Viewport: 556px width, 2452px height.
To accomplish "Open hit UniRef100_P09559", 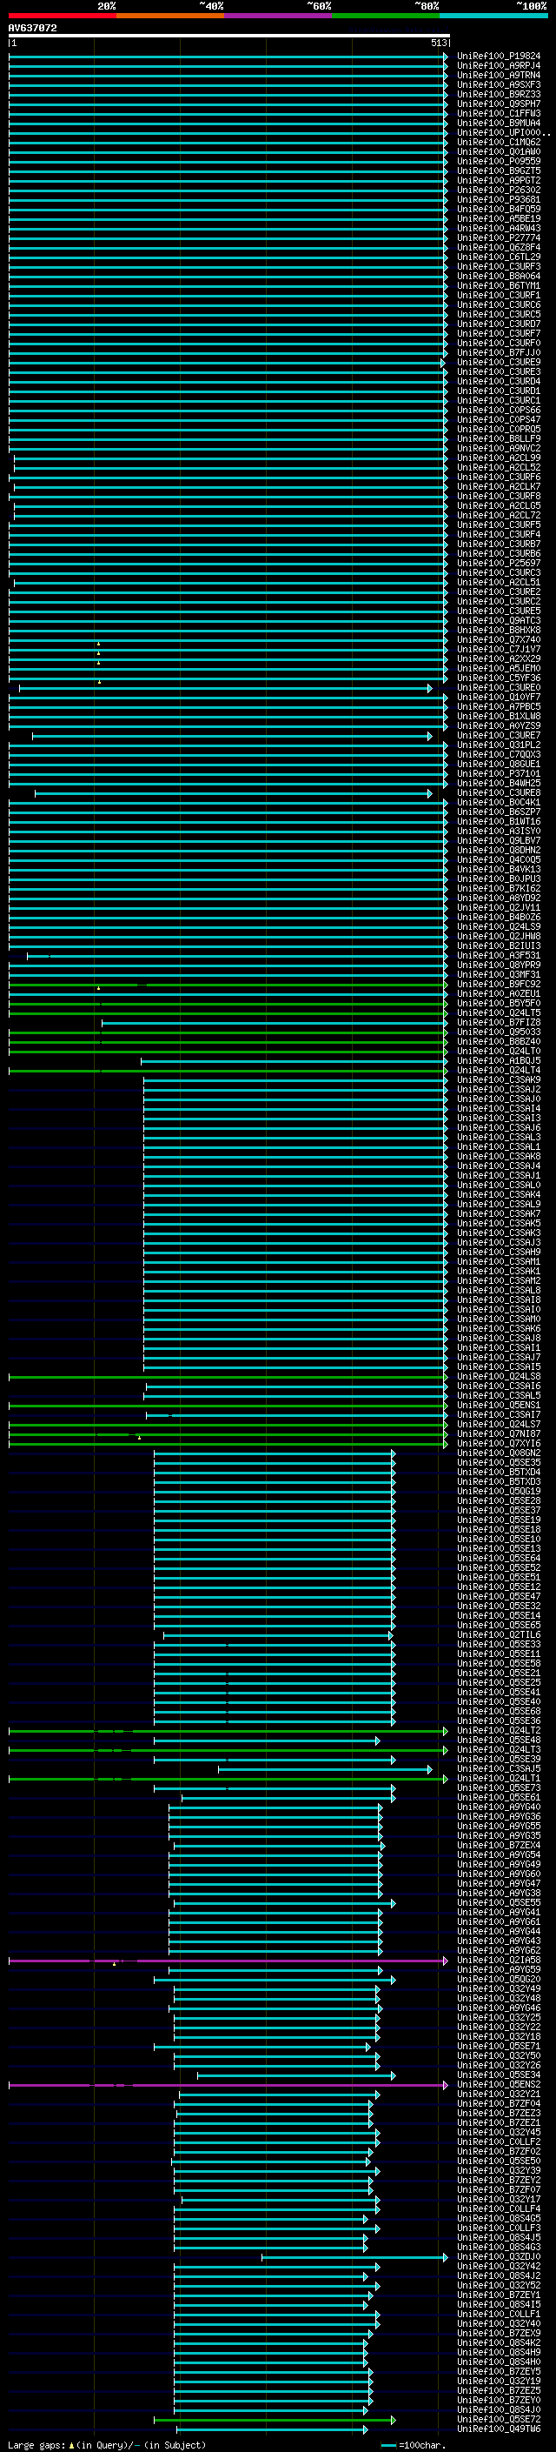I will (x=498, y=162).
